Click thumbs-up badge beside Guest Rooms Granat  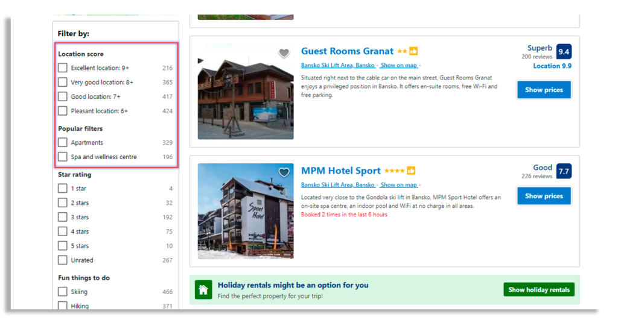click(413, 51)
